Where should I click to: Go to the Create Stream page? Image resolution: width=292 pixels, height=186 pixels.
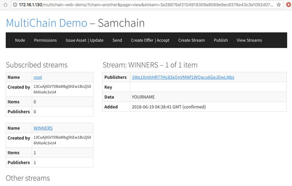[191, 40]
